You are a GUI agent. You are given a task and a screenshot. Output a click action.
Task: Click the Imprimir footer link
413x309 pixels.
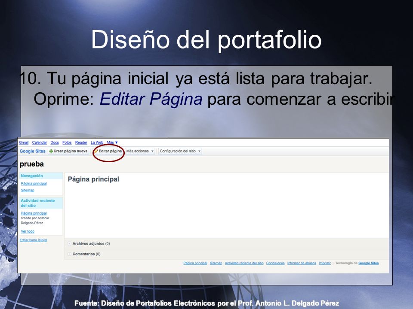point(325,263)
